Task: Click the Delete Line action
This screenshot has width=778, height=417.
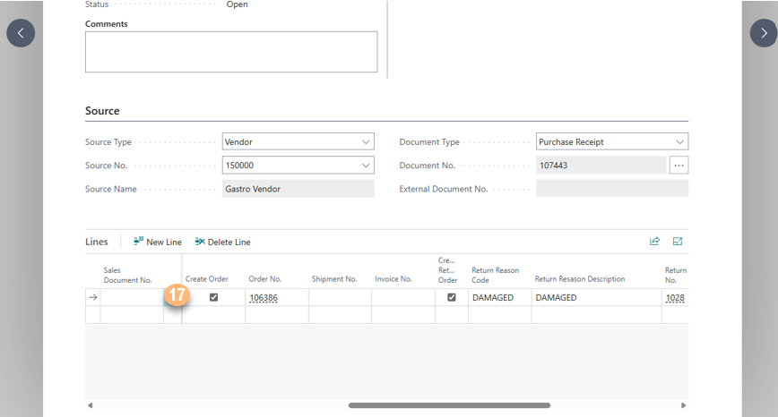Action: point(223,242)
